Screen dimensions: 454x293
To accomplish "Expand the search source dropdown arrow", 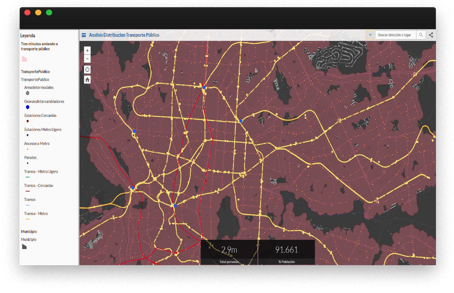I will pyautogui.click(x=370, y=35).
